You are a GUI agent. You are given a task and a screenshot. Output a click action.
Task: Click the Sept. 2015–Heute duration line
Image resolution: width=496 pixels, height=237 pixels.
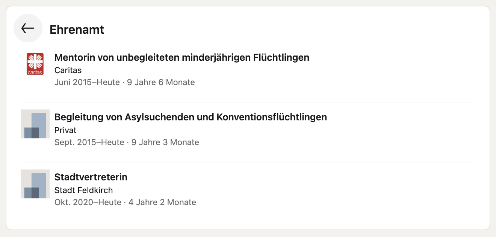pos(127,142)
